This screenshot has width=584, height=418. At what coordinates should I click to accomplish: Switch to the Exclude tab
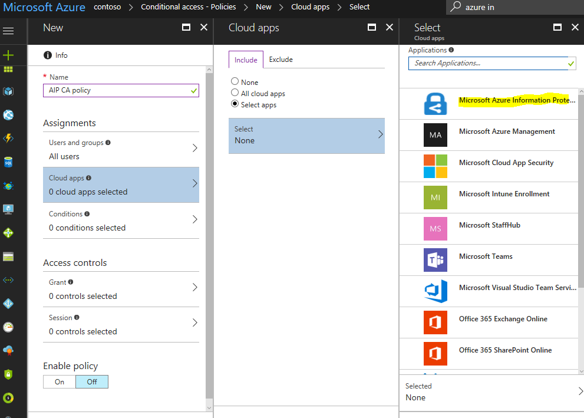point(281,59)
